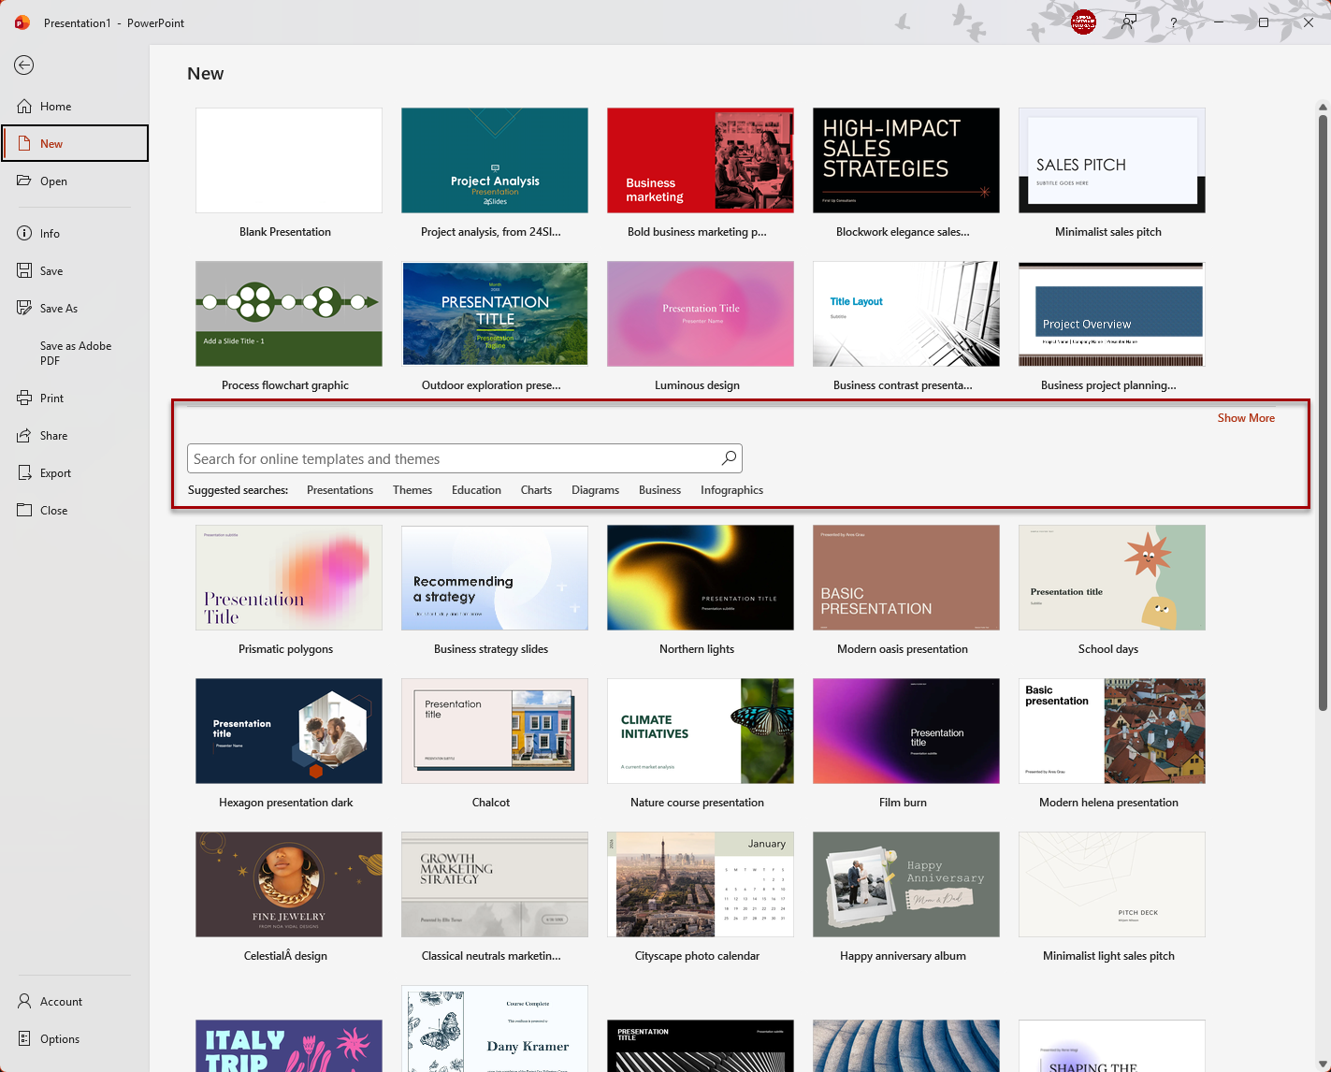Click the Share icon in sidebar
The height and width of the screenshot is (1072, 1331).
[x=24, y=435]
